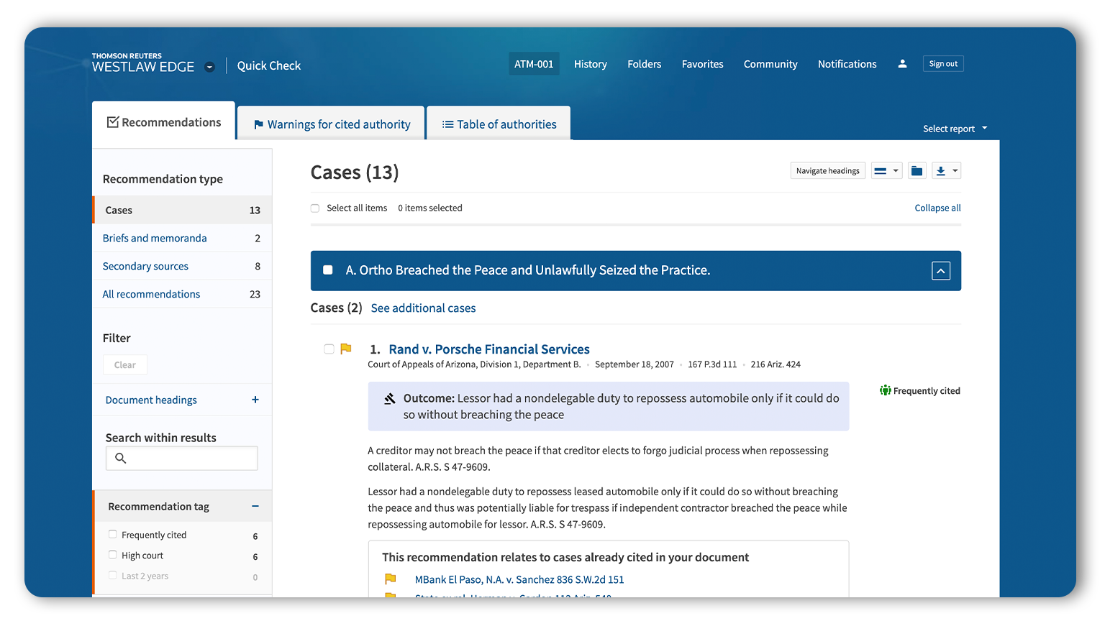Screen dimensions: 1105x621
Task: Click the Search within results input field
Action: pos(191,459)
